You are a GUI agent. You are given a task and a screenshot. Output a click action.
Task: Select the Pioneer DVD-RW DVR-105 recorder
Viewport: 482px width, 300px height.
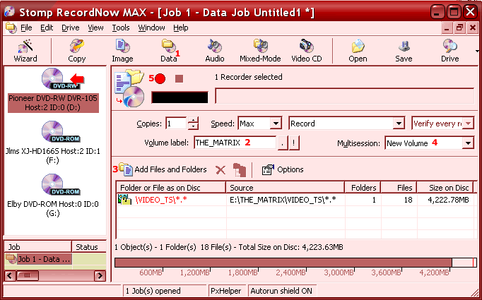[x=53, y=90]
